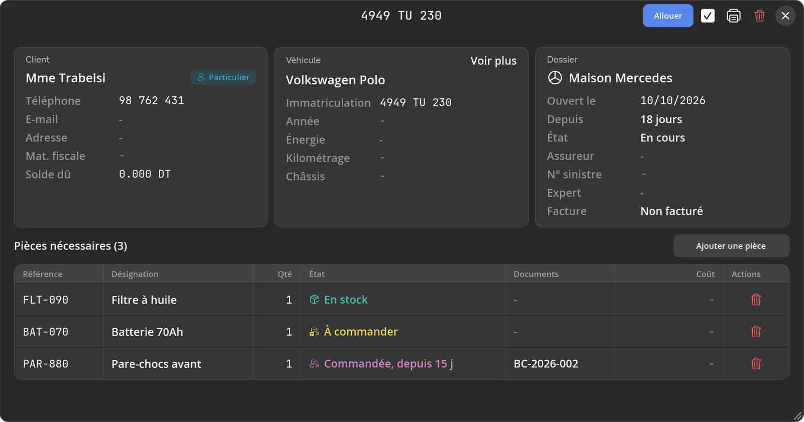Screen dimensions: 804x422
Task: Click the En cours state value
Action: click(663, 137)
